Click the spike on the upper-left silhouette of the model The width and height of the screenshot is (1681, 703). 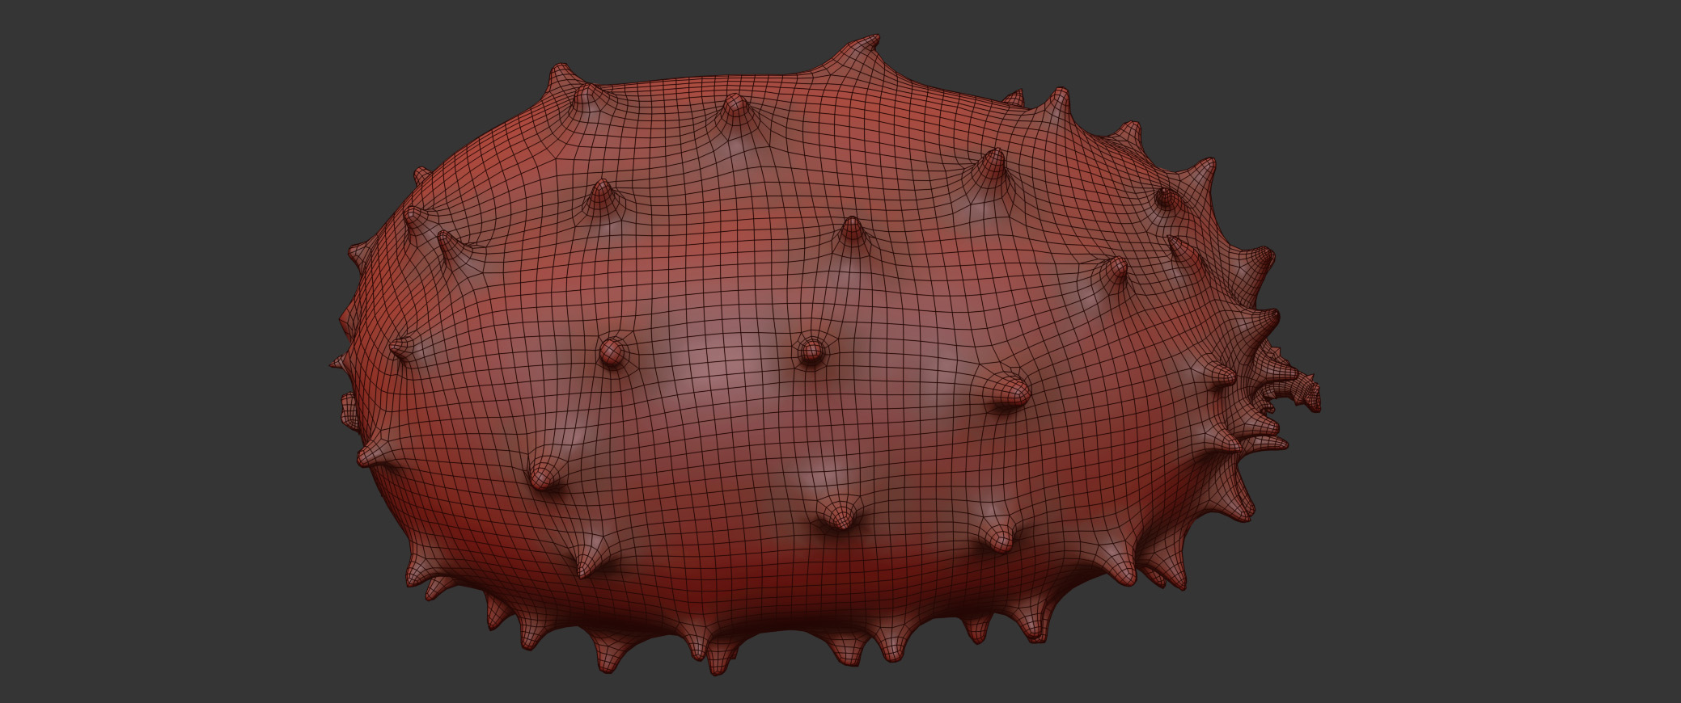pos(561,77)
